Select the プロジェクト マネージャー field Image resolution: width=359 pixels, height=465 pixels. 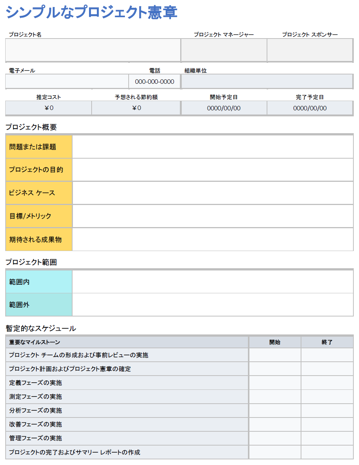pos(223,50)
